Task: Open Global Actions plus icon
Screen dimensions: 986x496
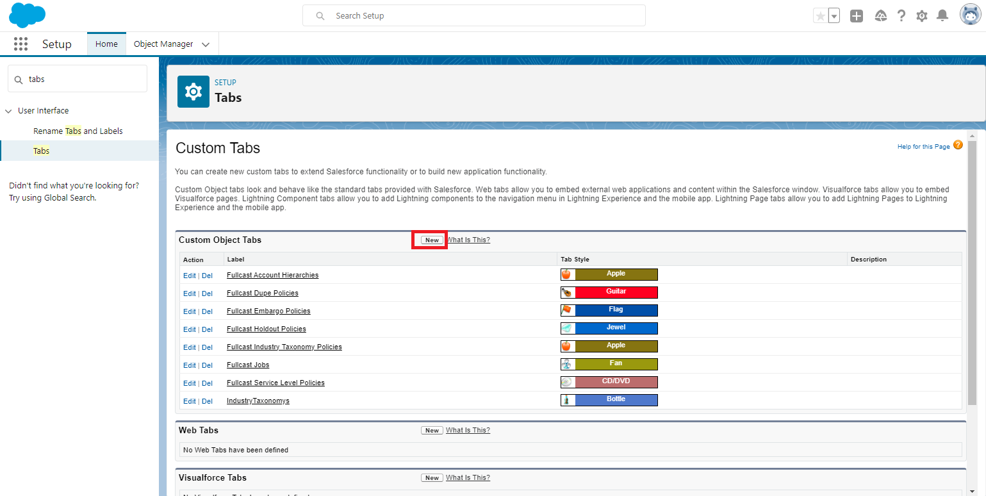Action: coord(857,16)
